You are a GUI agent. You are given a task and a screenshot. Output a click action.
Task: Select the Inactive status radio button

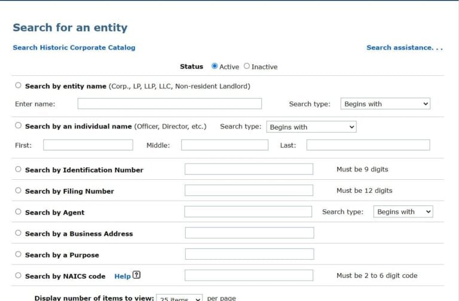click(247, 66)
